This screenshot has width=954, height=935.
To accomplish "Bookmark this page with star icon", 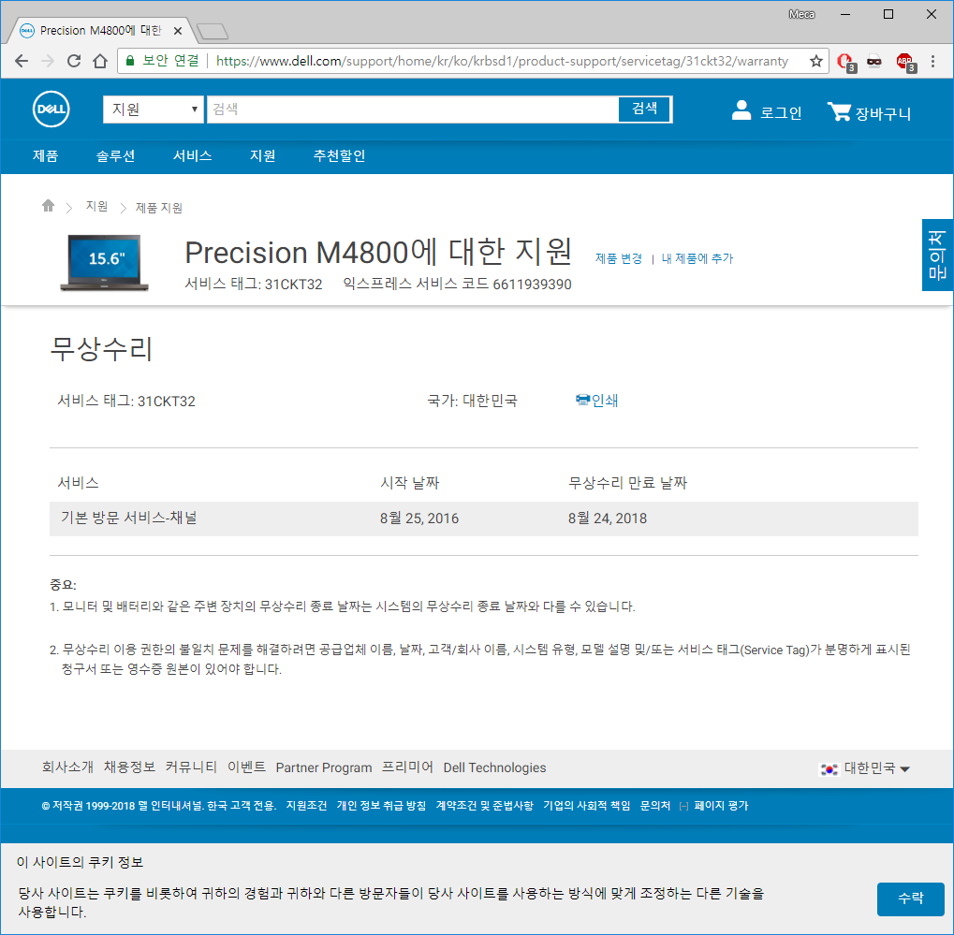I will (815, 61).
